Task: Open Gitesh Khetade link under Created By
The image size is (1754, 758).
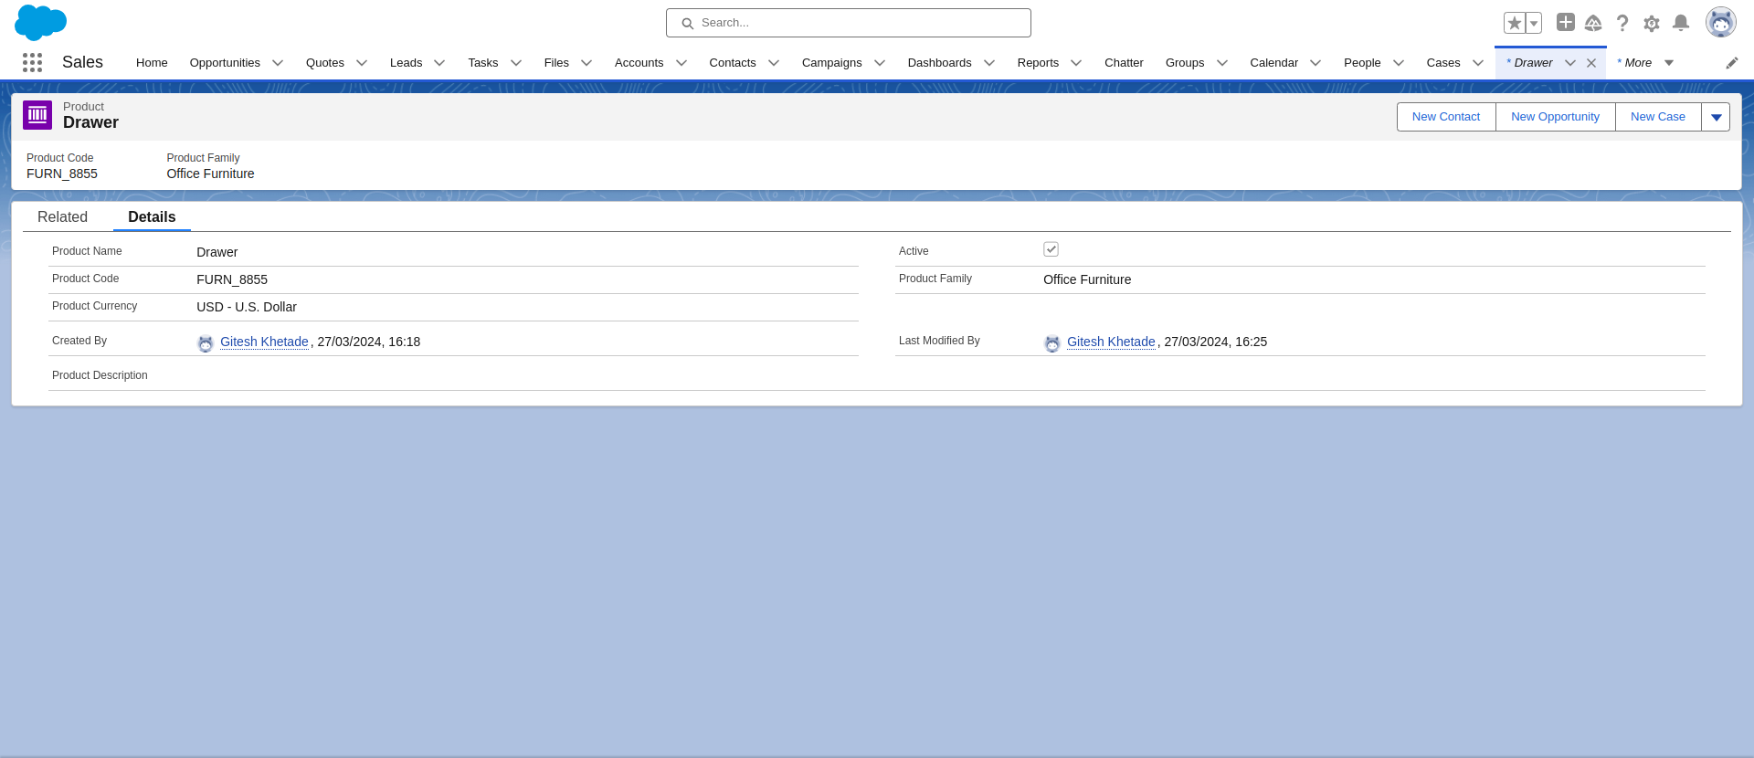Action: [x=264, y=342]
